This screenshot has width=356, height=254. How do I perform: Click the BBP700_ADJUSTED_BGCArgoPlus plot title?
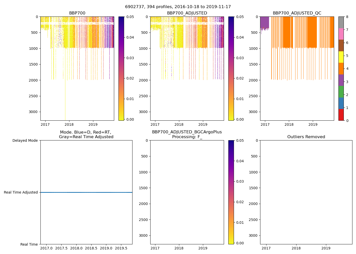tap(187, 134)
